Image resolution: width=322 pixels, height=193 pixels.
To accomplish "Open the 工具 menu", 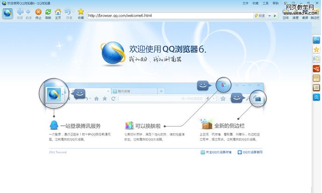I will coord(266,3).
